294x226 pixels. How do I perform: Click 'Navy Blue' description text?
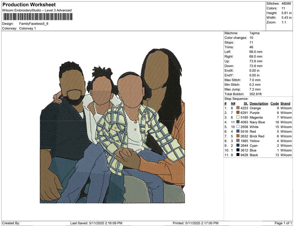pyautogui.click(x=257, y=122)
